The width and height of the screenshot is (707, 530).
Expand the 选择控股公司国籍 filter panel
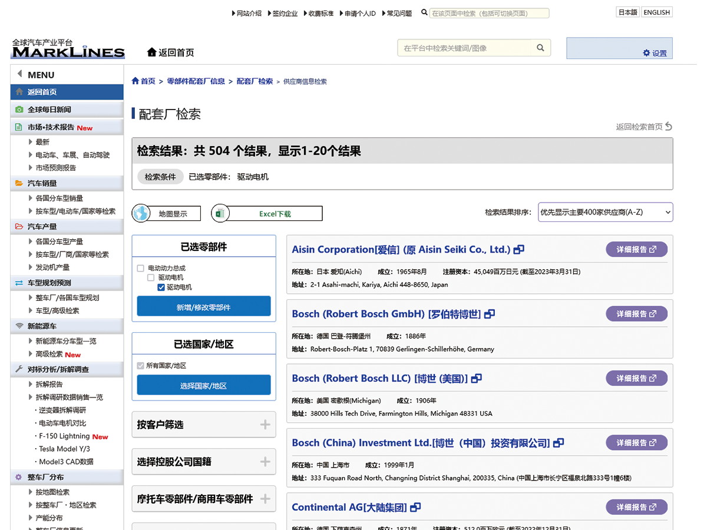(204, 462)
